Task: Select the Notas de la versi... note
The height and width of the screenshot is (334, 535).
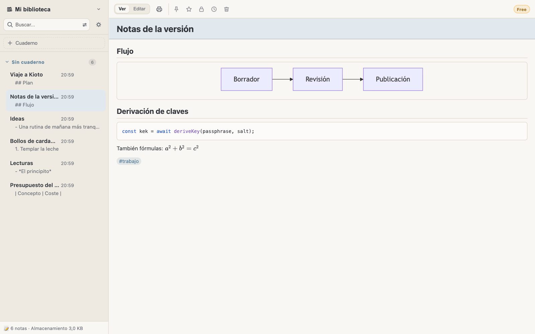Action: [56, 101]
